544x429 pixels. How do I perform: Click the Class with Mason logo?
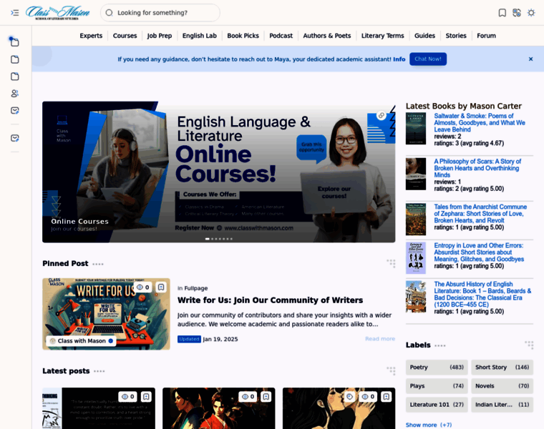pos(58,13)
